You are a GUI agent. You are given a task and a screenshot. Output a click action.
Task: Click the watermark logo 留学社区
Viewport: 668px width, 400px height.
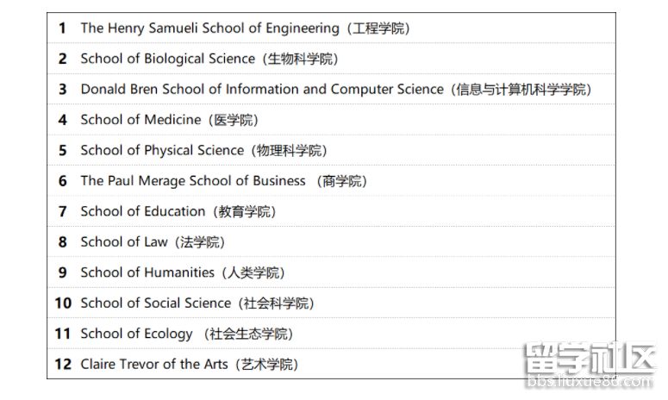[x=590, y=359]
